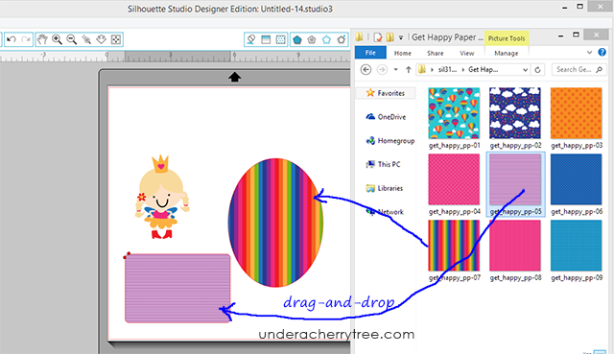Click the Zoom In magnifier
This screenshot has height=354, width=614.
click(x=58, y=39)
